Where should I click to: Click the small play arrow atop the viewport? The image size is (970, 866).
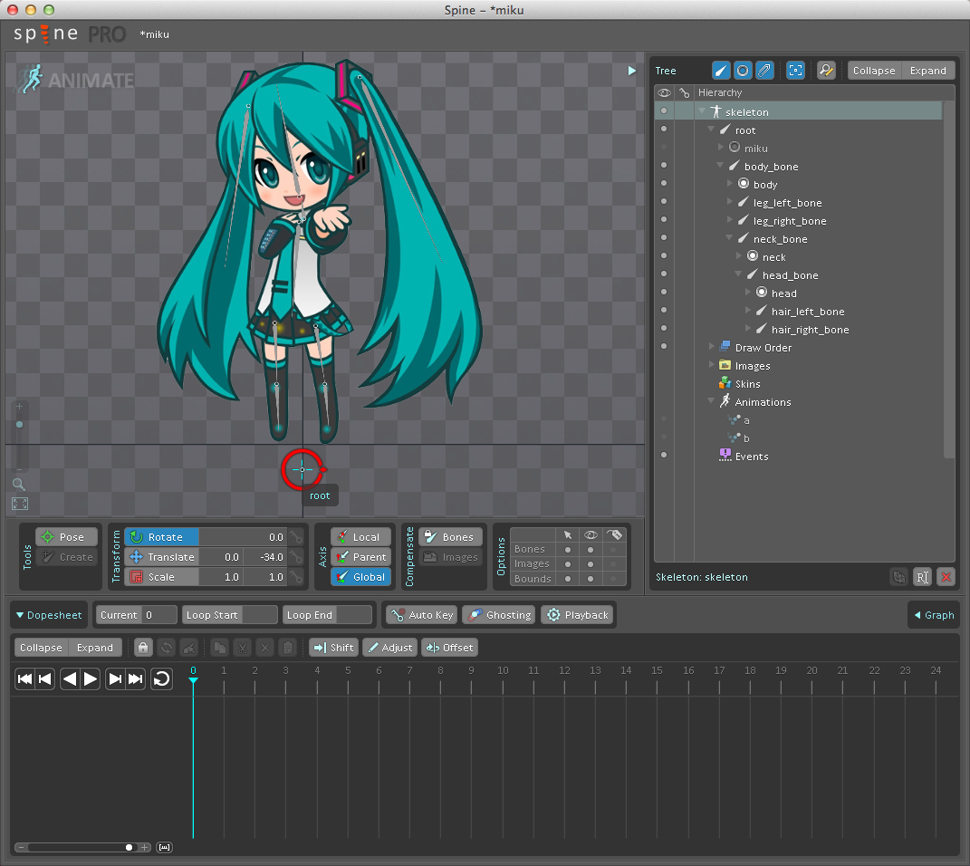point(631,71)
